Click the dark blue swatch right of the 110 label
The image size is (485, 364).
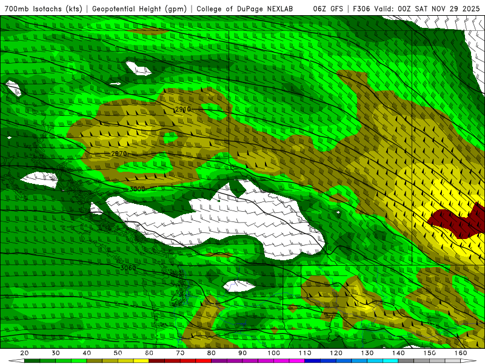312,360
